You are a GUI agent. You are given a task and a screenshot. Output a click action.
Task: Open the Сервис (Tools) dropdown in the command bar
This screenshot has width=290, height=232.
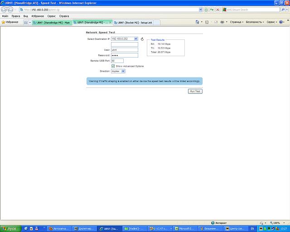pos(272,22)
